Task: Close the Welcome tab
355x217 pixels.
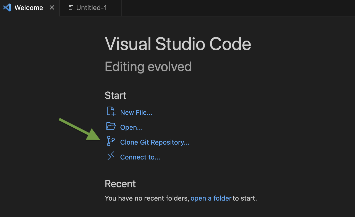Action: pos(52,8)
